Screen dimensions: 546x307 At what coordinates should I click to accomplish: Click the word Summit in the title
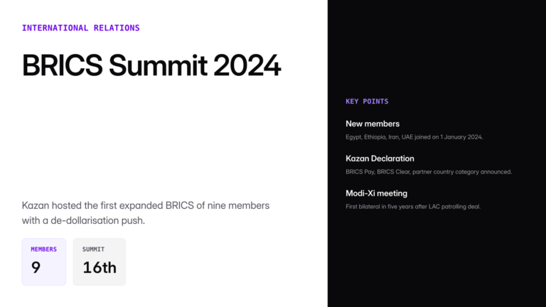[157, 65]
